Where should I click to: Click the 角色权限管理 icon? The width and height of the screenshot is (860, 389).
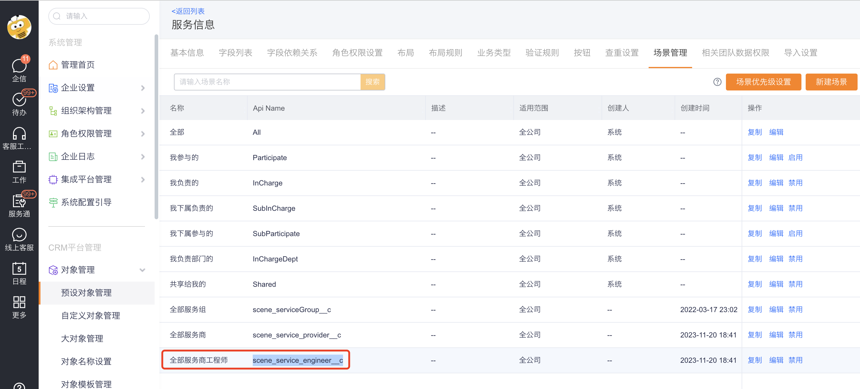coord(53,134)
